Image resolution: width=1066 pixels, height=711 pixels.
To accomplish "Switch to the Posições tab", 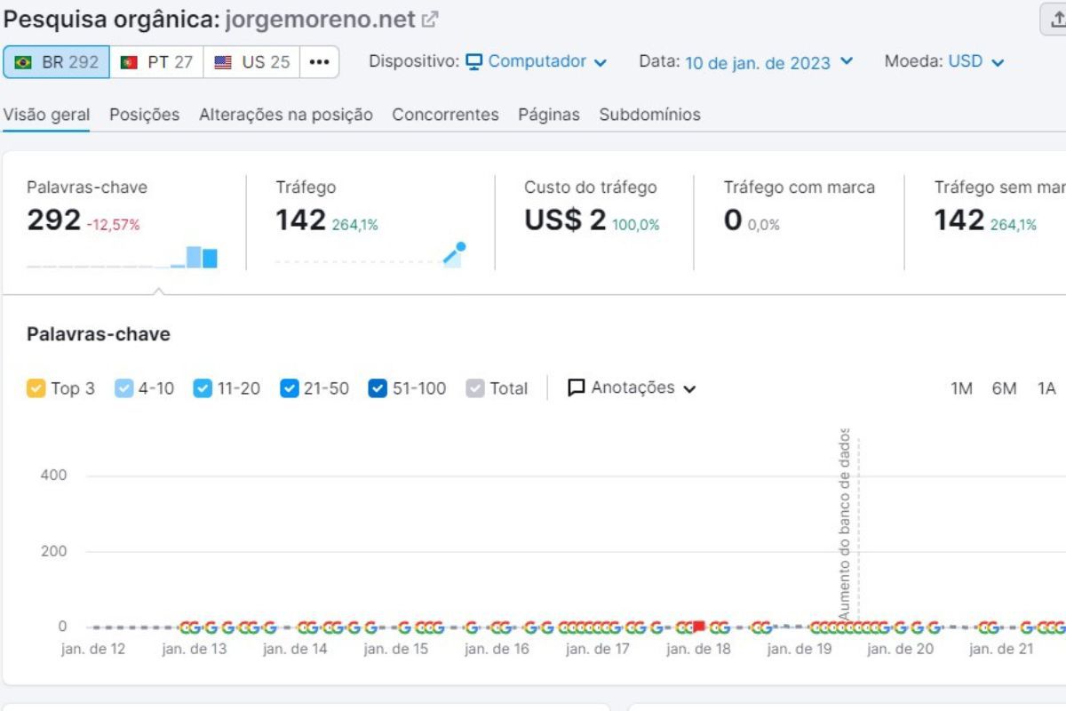I will click(145, 115).
